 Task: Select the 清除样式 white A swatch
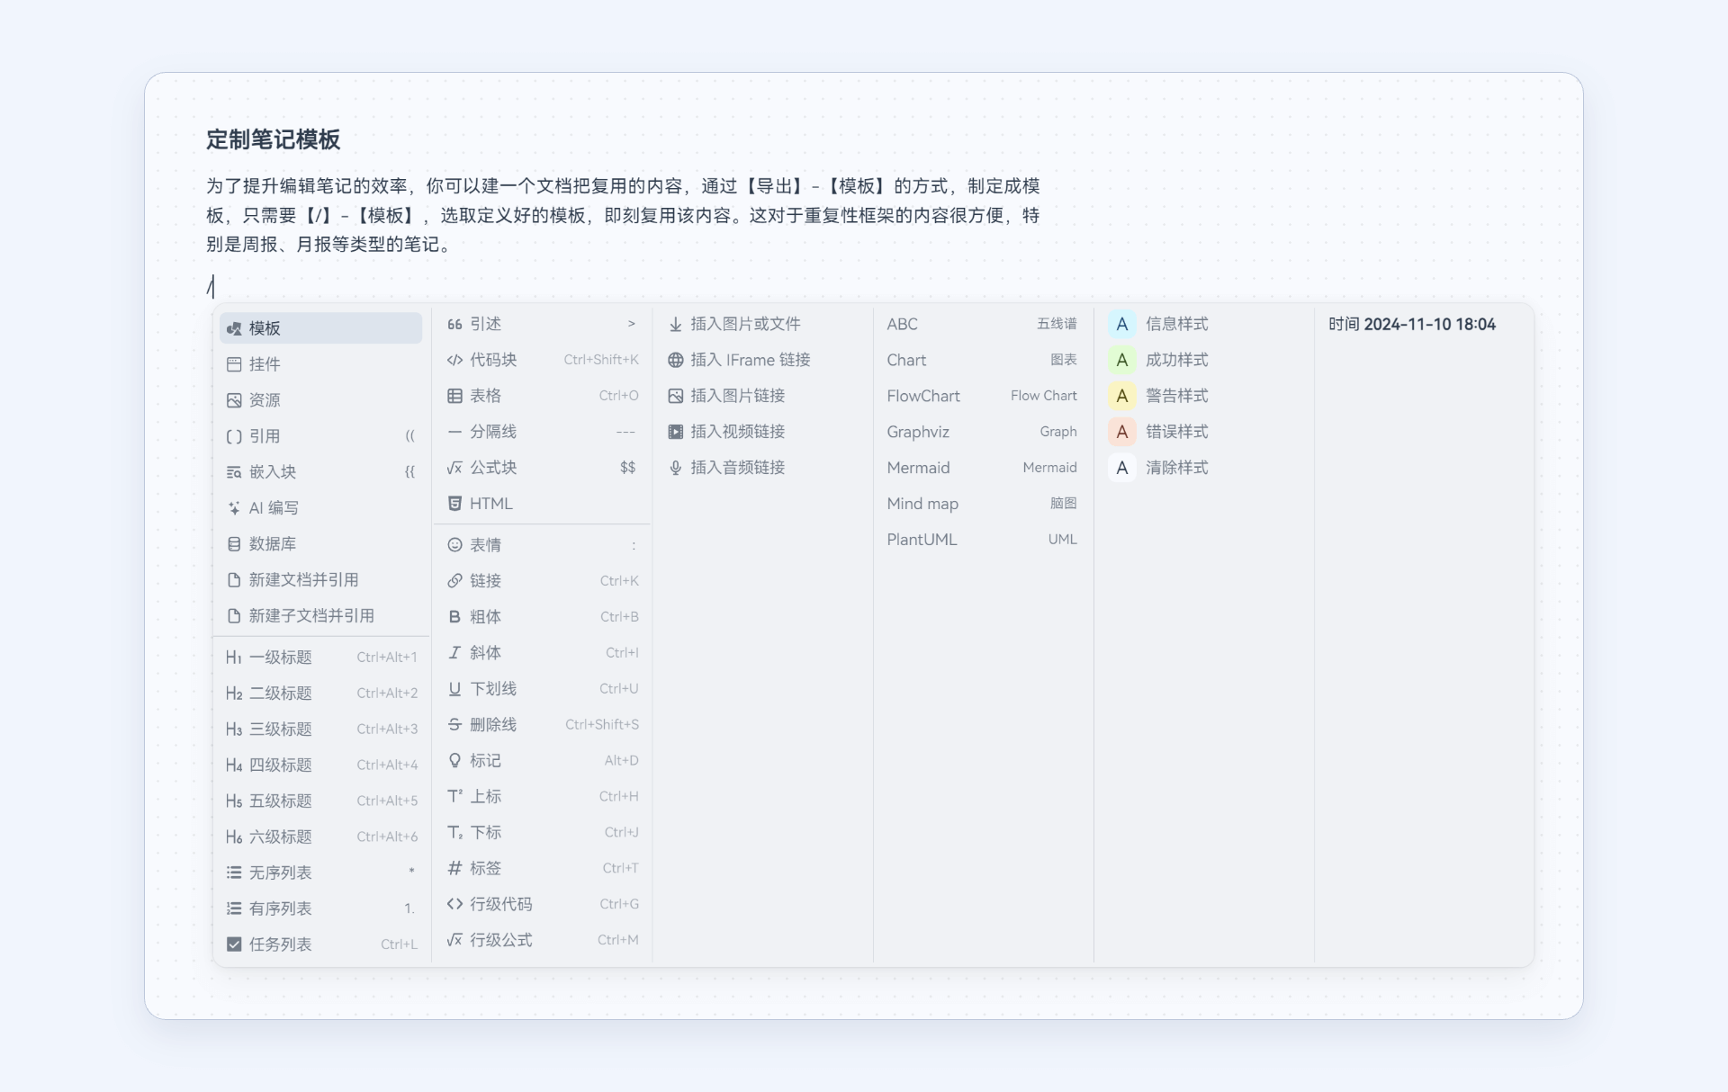click(x=1121, y=468)
